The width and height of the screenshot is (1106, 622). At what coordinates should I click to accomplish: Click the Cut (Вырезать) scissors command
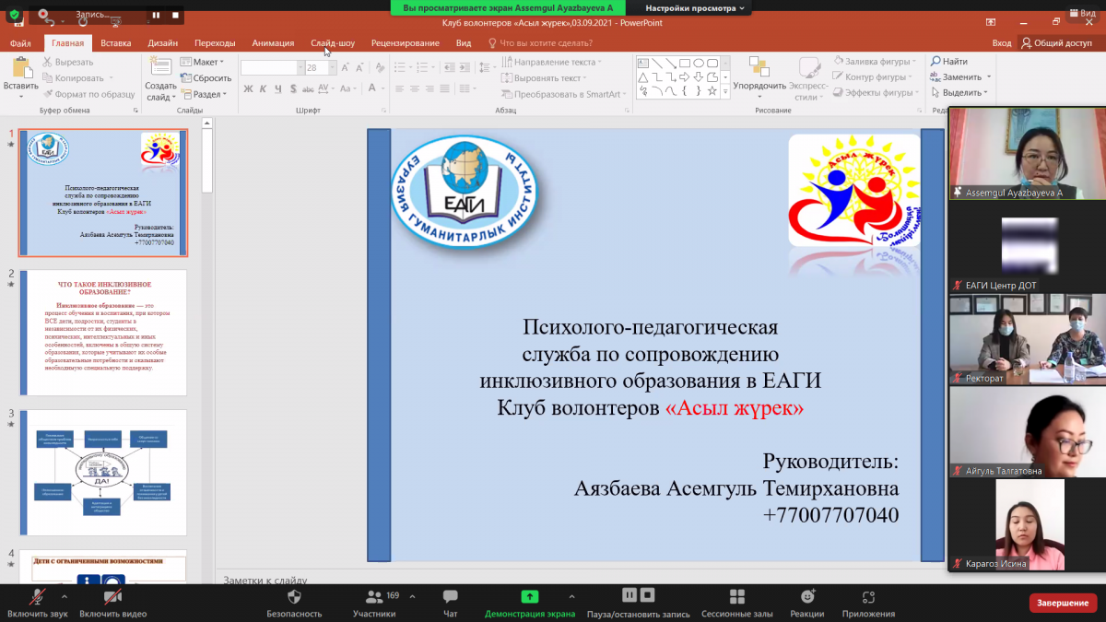click(x=67, y=62)
